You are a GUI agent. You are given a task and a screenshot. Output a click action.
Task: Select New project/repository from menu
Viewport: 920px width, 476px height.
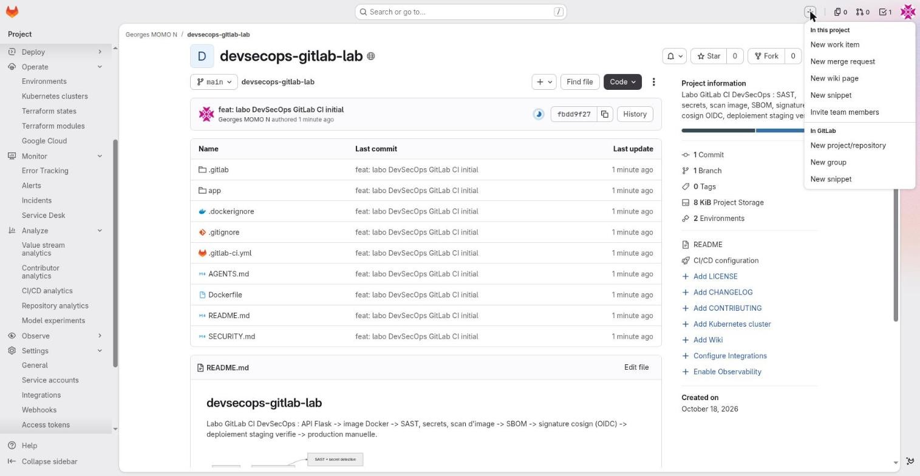click(859, 145)
